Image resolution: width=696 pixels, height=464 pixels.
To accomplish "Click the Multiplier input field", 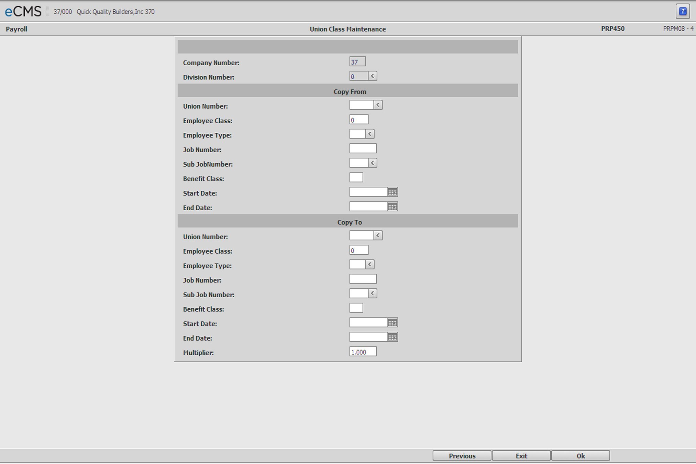I will point(363,352).
